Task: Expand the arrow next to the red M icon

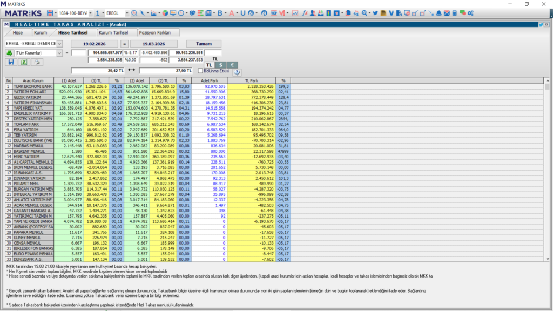Action: point(288,13)
